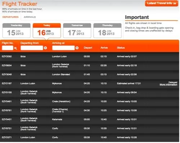This screenshot has height=143, width=180.
Task: Click Arrived early 09:54 status
Action: pos(127,92)
